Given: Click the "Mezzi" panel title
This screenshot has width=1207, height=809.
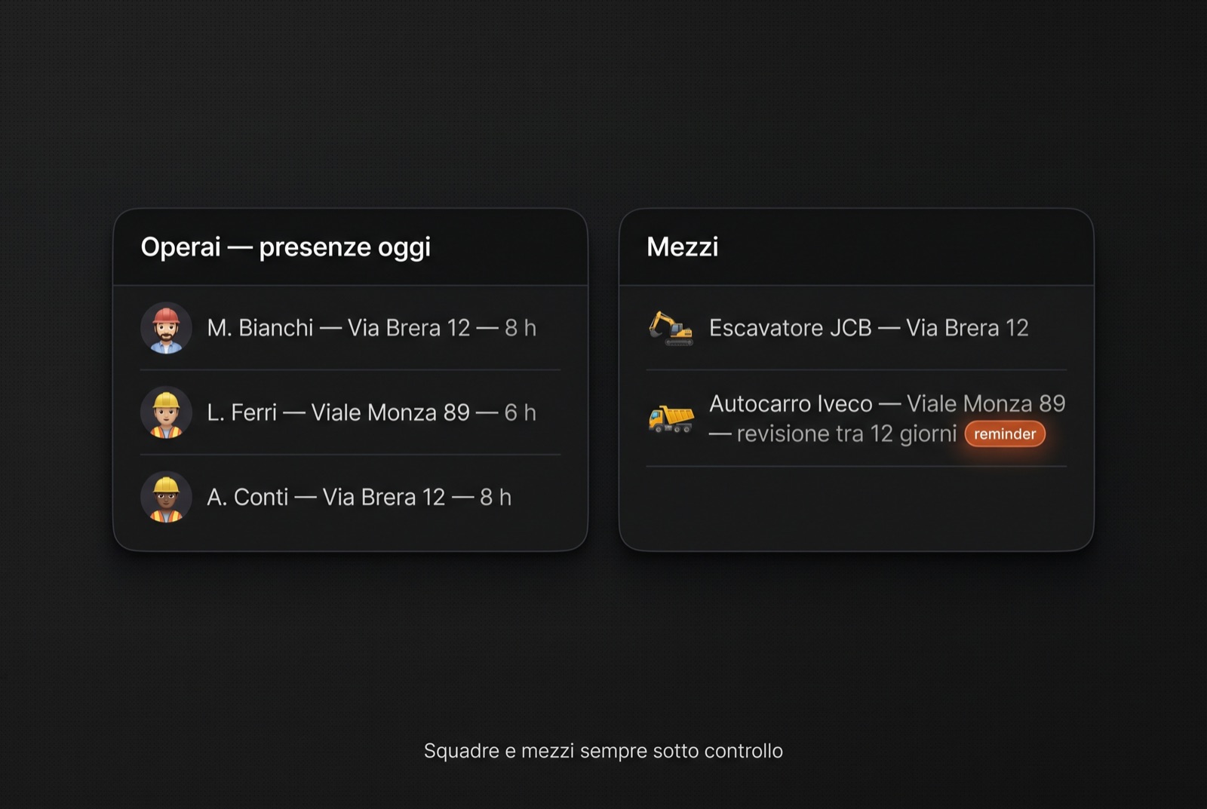Looking at the screenshot, I should pos(682,247).
